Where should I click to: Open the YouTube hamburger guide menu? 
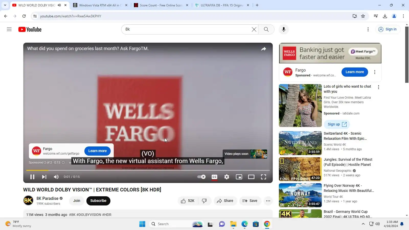tap(9, 29)
